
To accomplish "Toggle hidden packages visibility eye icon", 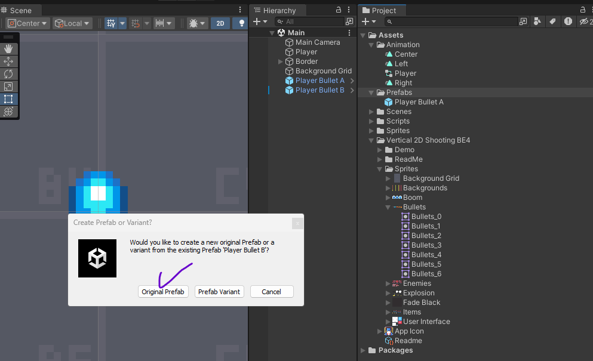I will (x=585, y=21).
